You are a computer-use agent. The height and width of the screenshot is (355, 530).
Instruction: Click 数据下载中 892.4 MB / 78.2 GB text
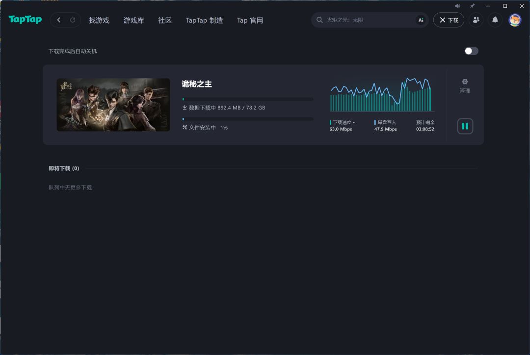coord(224,108)
